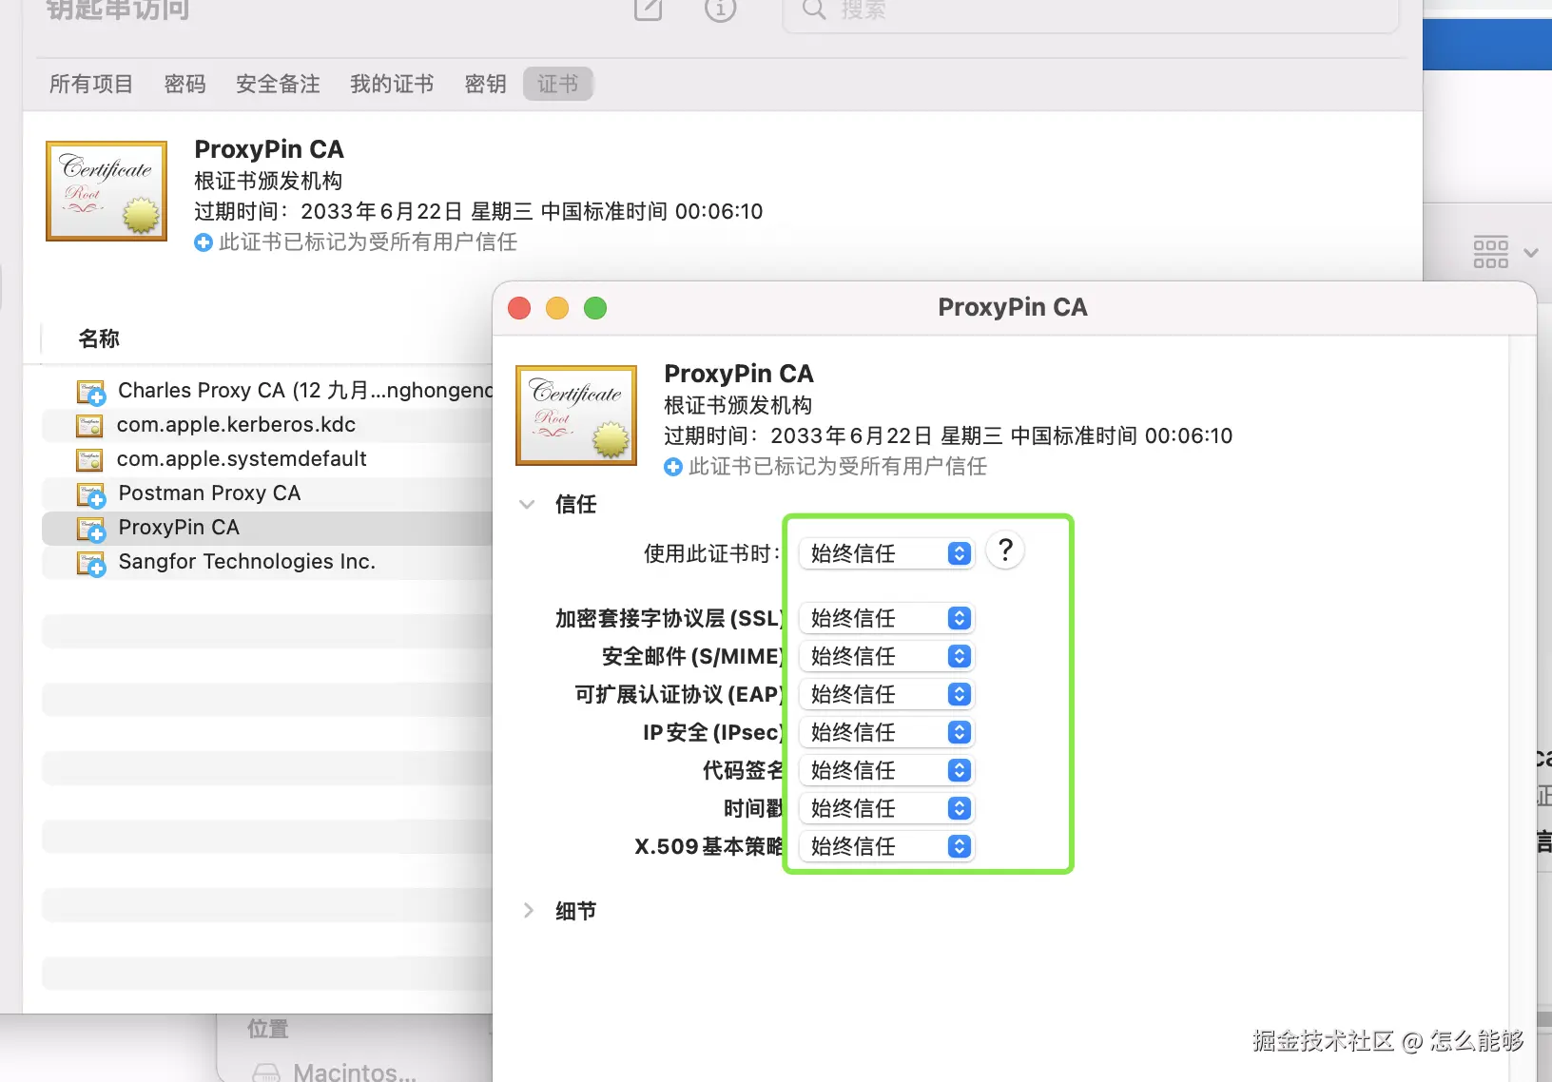Click the trusted plus badge in ProxyPin CA dialog
Viewport: 1552px width, 1082px height.
click(x=673, y=467)
